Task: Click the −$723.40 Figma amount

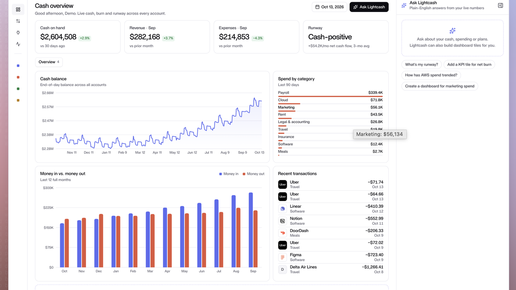Action: tap(374, 255)
